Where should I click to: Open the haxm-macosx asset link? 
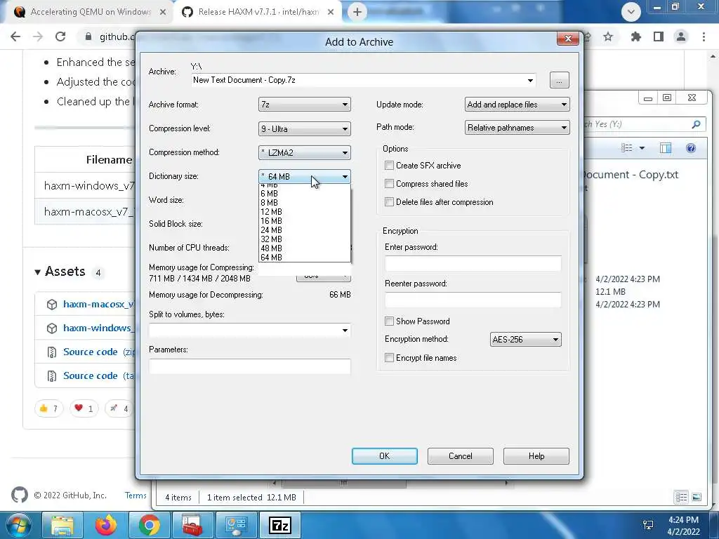[98, 305]
